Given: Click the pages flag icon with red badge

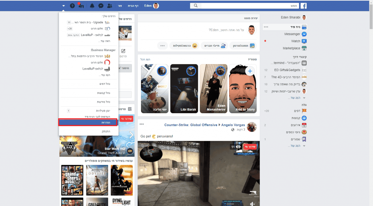Looking at the screenshot, I should click(81, 5).
